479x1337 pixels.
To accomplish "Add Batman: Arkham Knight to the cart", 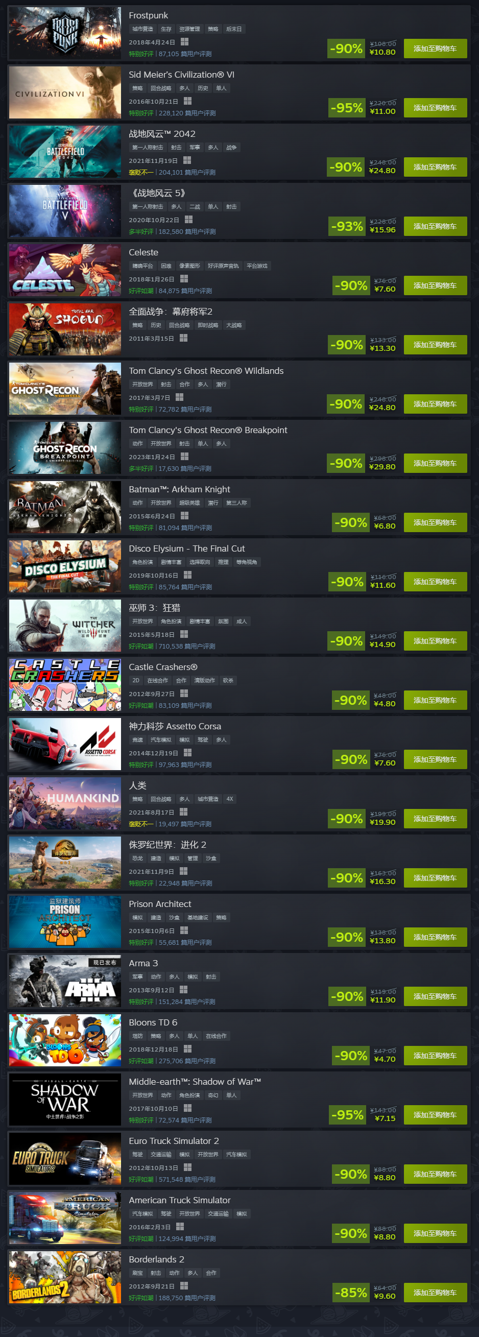I will point(435,522).
